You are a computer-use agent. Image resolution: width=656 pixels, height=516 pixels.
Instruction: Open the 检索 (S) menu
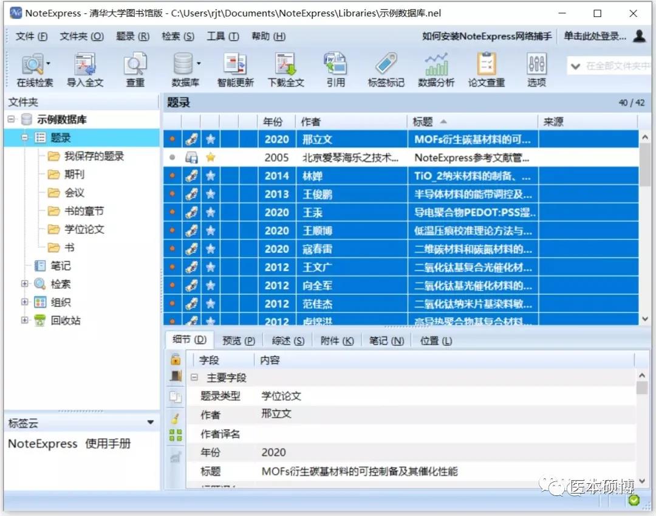click(x=178, y=36)
